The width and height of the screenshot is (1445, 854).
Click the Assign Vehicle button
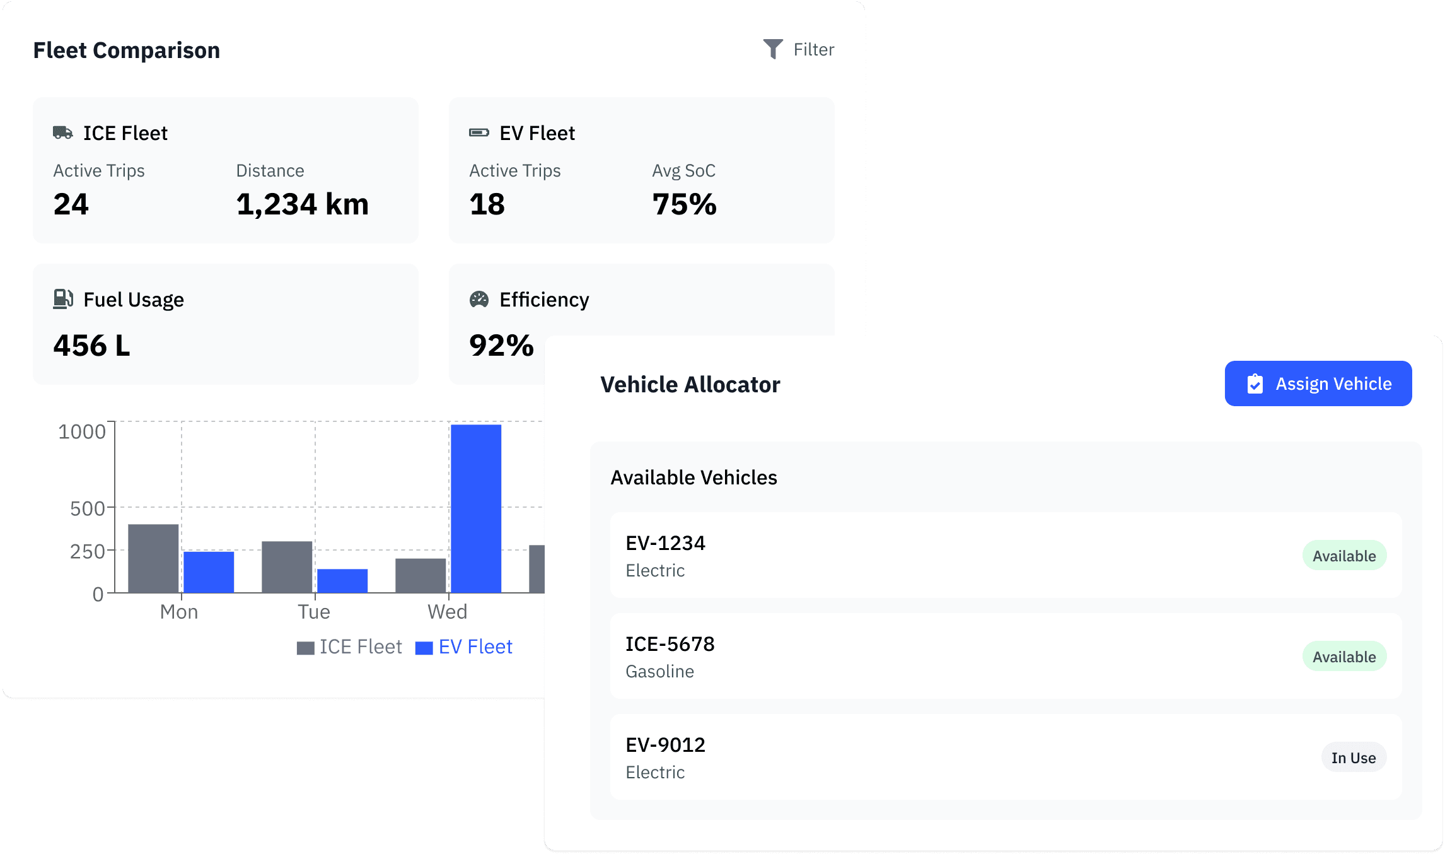click(x=1318, y=383)
